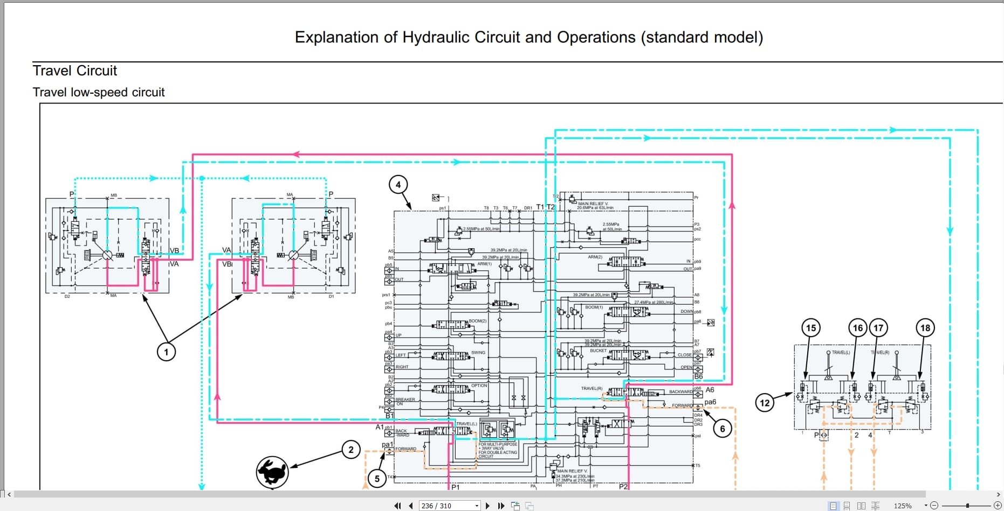Viewport: 1004px width, 511px height.
Task: Open the page number dropdown
Action: tap(477, 505)
